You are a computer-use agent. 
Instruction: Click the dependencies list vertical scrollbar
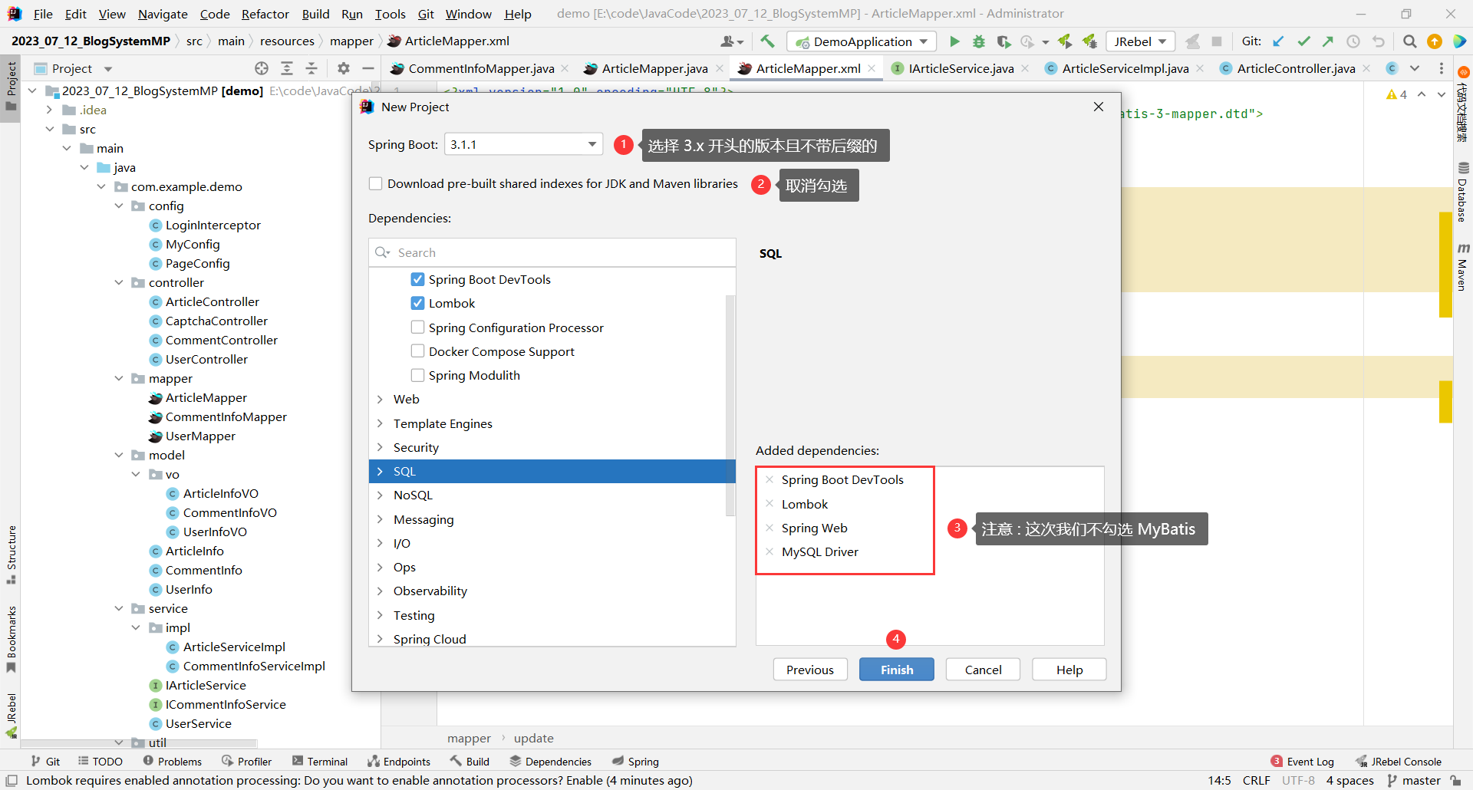730,405
